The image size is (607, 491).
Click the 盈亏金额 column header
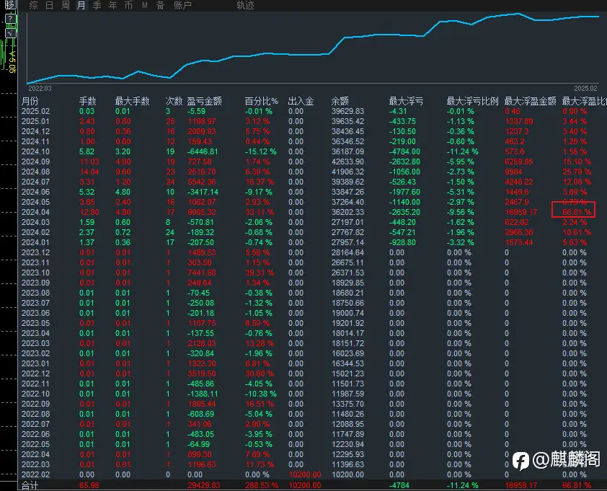click(205, 101)
